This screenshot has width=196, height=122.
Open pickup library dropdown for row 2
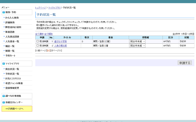pos(138,46)
